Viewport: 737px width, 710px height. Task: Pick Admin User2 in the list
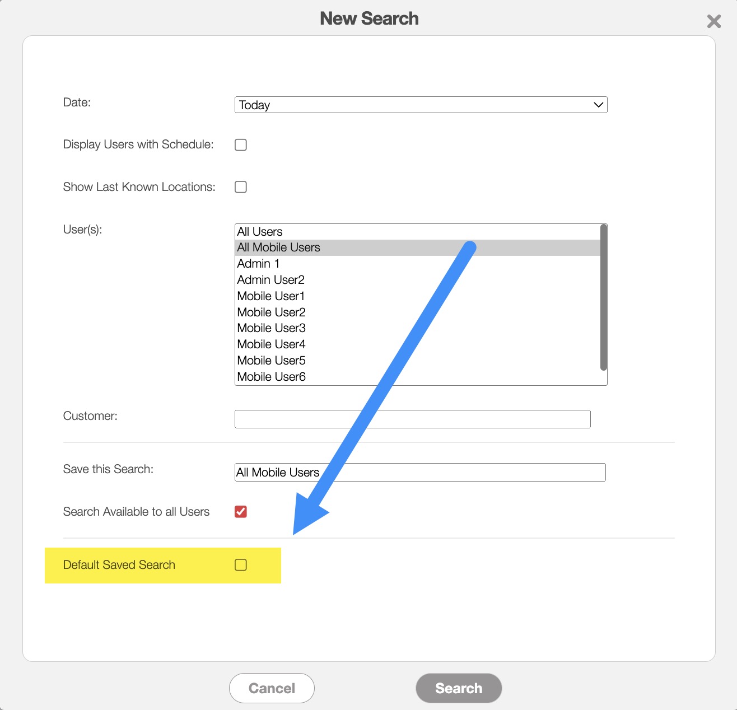click(x=270, y=280)
